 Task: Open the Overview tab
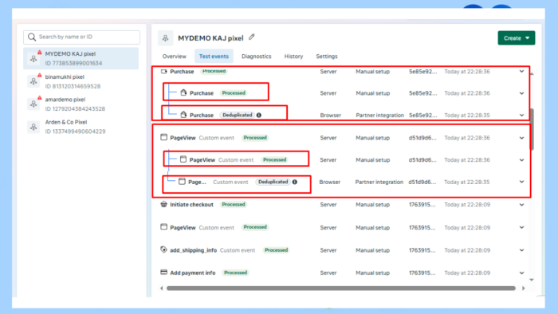pyautogui.click(x=175, y=57)
